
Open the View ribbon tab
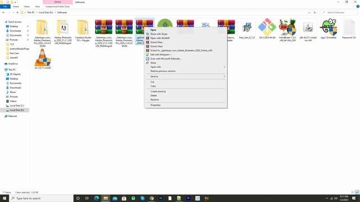[x=37, y=6]
